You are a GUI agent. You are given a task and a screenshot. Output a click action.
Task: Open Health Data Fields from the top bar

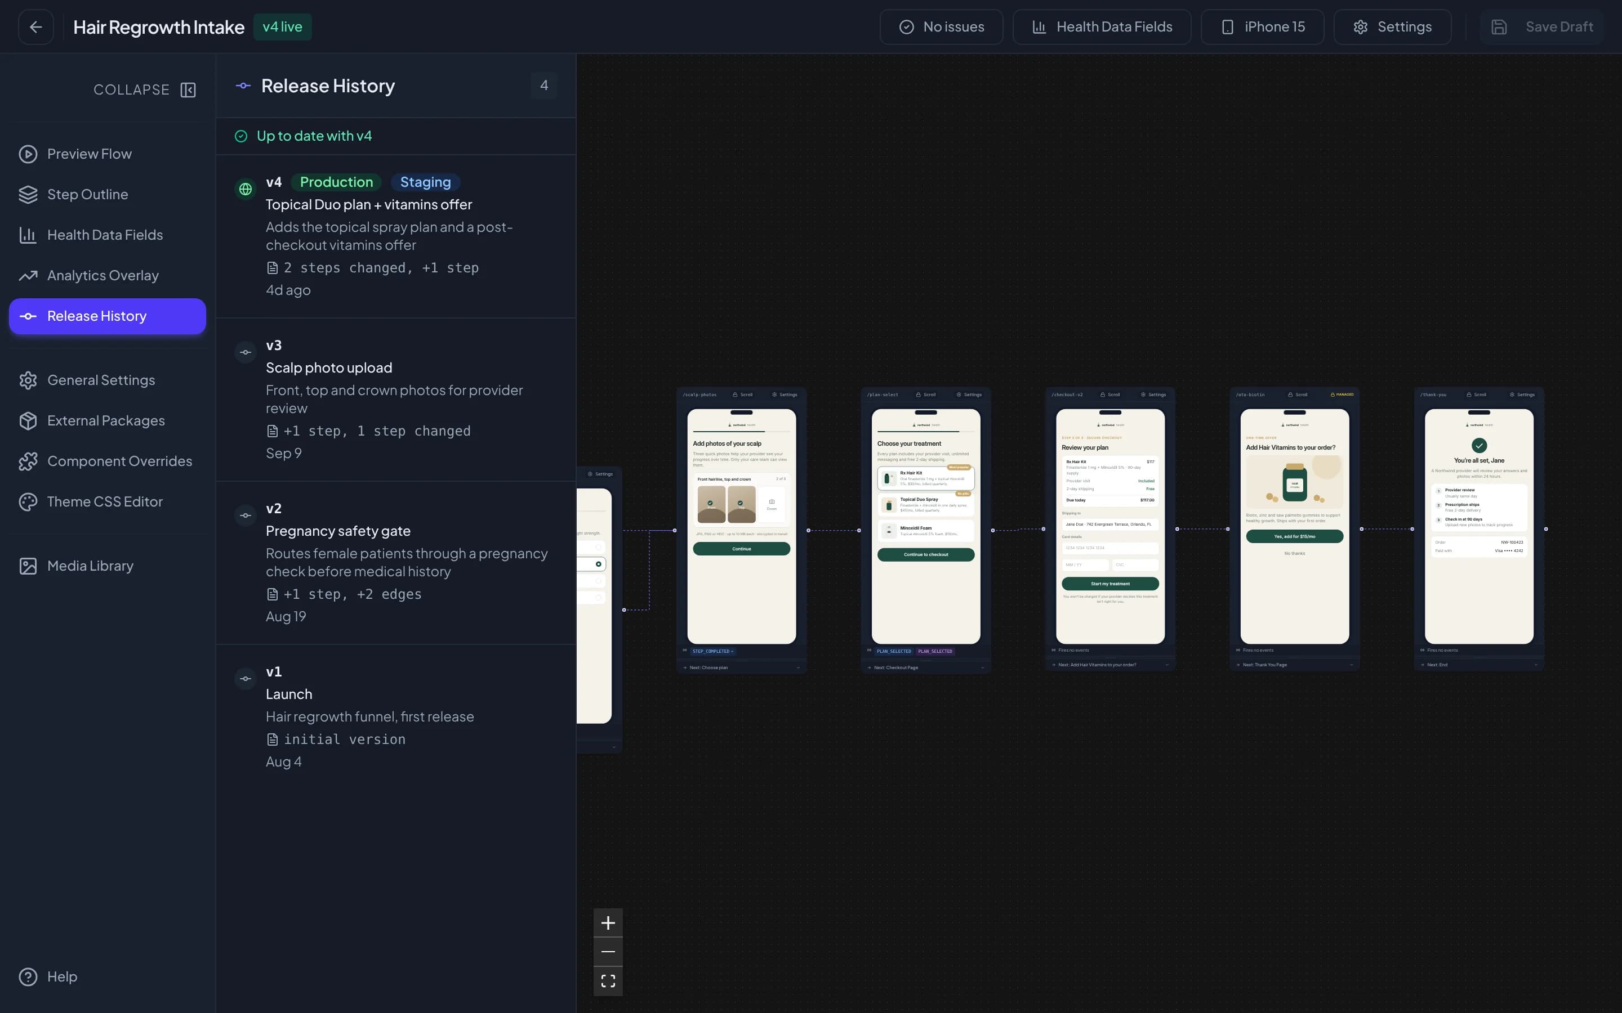[1102, 27]
